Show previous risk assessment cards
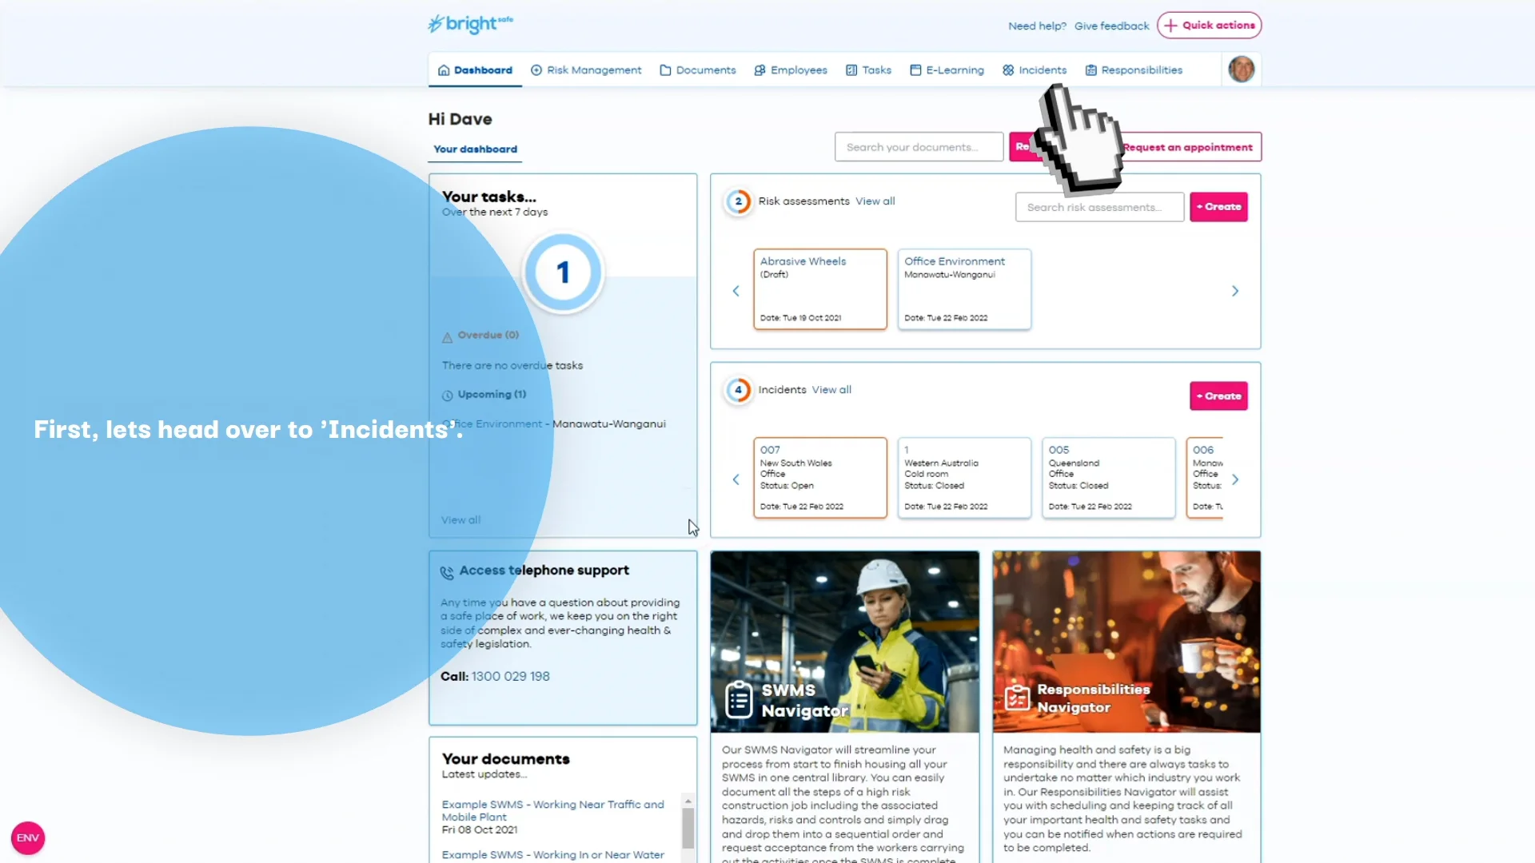Viewport: 1535px width, 863px height. 736,291
